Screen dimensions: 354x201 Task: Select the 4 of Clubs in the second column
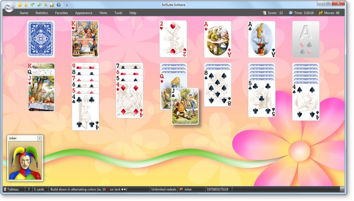point(85,112)
